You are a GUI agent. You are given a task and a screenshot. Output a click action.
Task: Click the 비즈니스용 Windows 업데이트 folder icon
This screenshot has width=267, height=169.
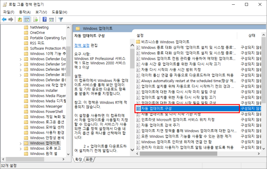click(x=138, y=42)
